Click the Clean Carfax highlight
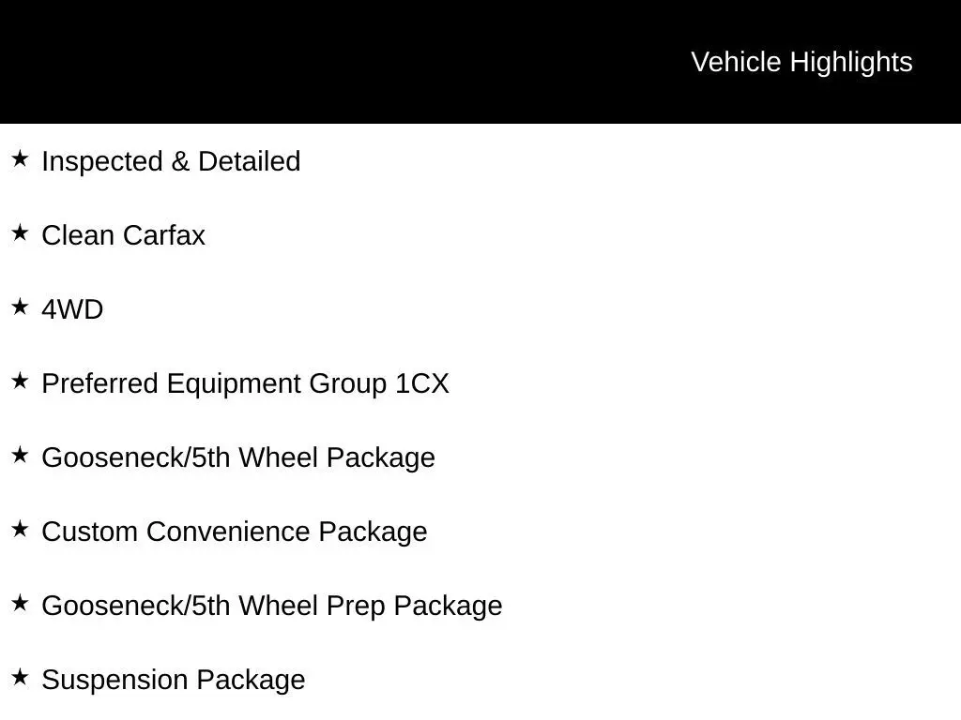Viewport: 961px width, 720px height. 123,235
